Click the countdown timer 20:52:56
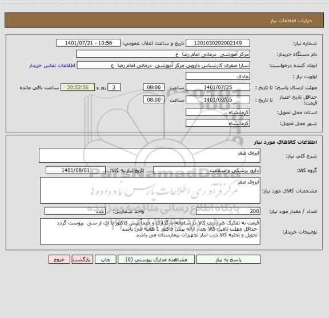This screenshot has width=329, height=318. 78,87
